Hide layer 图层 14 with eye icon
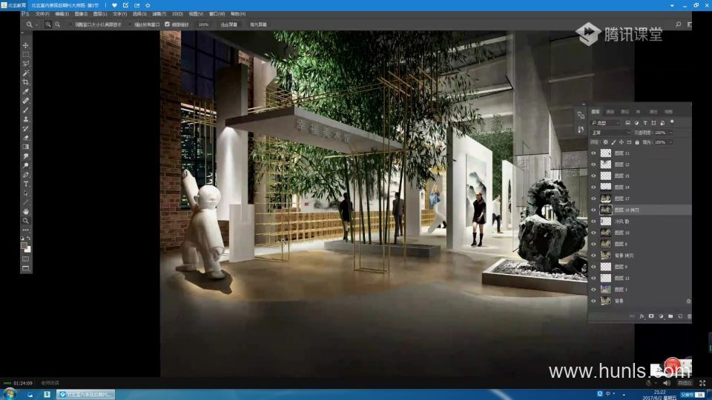Image resolution: width=712 pixels, height=400 pixels. tap(593, 187)
